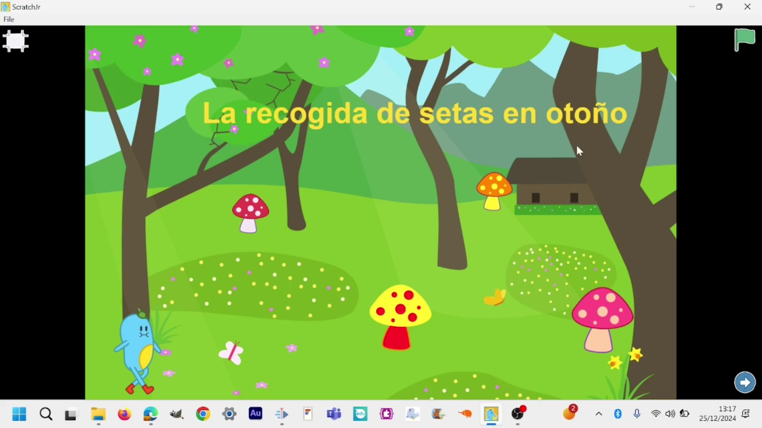The width and height of the screenshot is (762, 428).
Task: Click the green flag to start project
Action: tap(745, 40)
